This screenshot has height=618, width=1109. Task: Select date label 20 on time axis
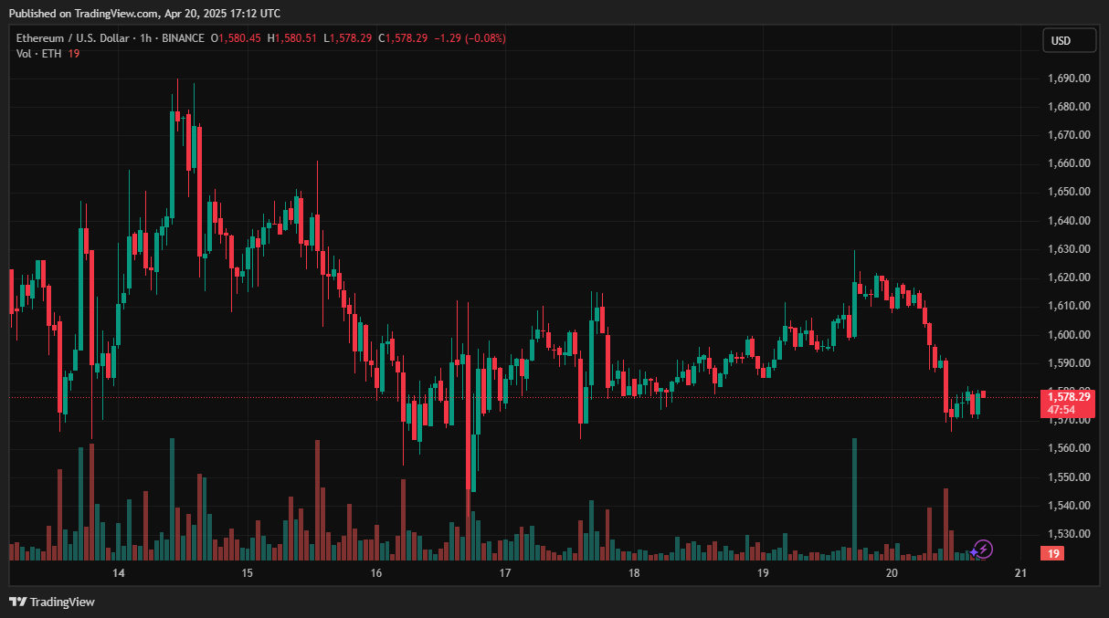[x=892, y=573]
